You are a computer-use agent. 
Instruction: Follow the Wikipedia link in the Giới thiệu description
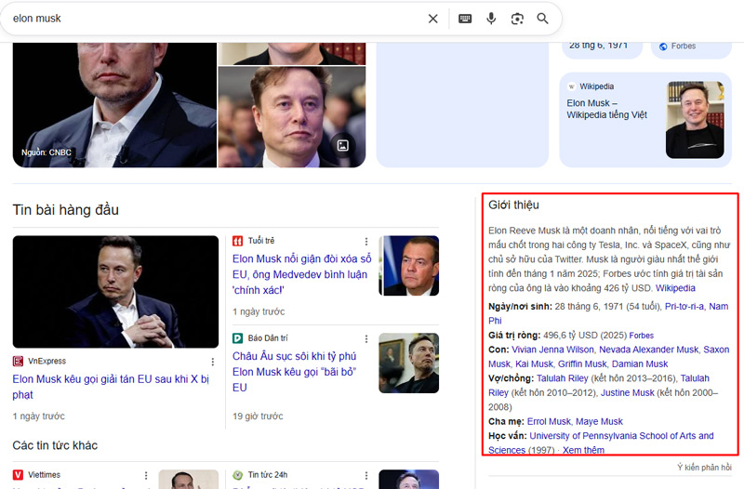point(675,288)
